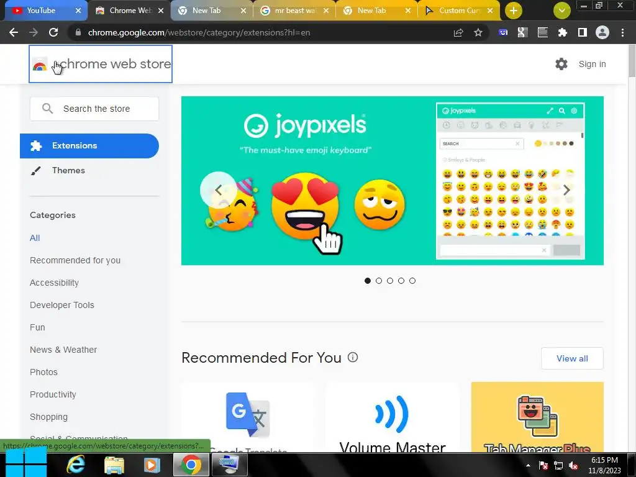
Task: Reload the current page
Action: [x=53, y=32]
